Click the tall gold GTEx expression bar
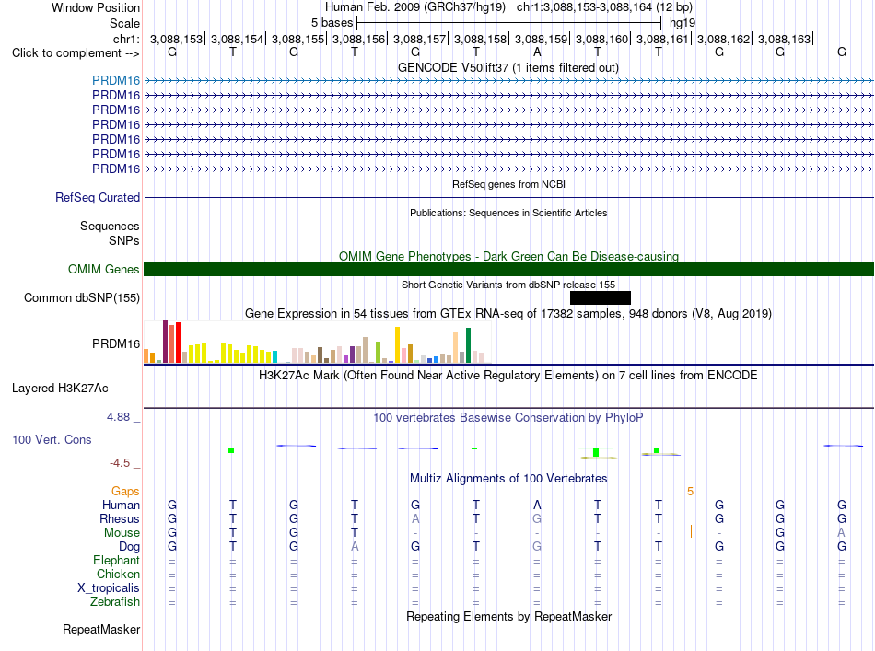This screenshot has height=651, width=875. click(x=397, y=344)
